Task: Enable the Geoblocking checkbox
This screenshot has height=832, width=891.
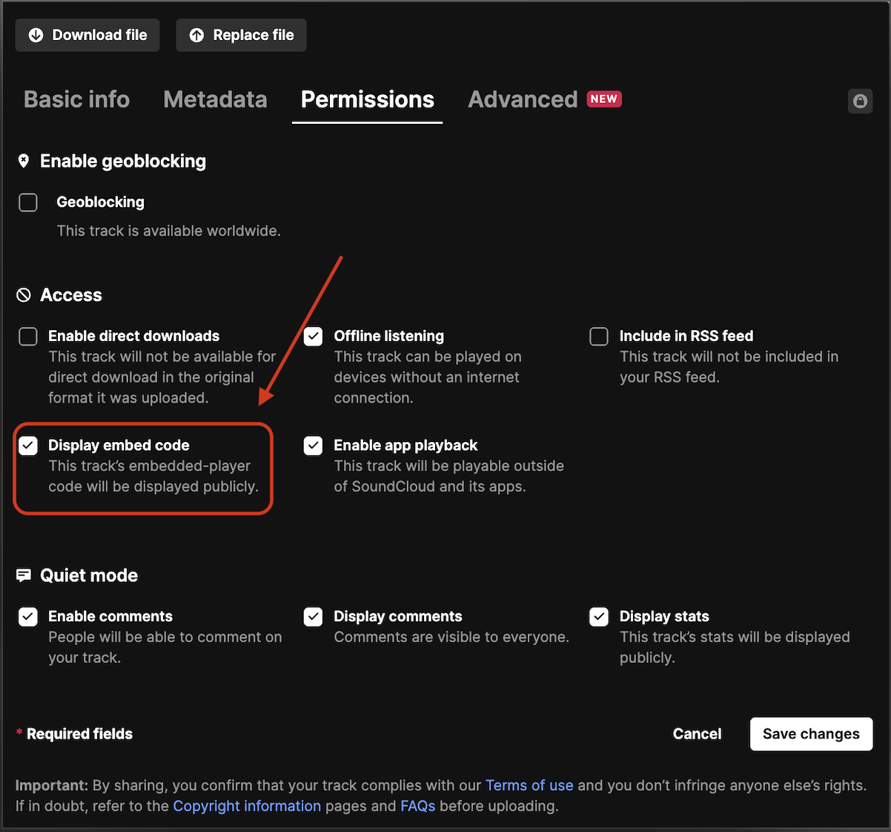Action: pos(28,202)
